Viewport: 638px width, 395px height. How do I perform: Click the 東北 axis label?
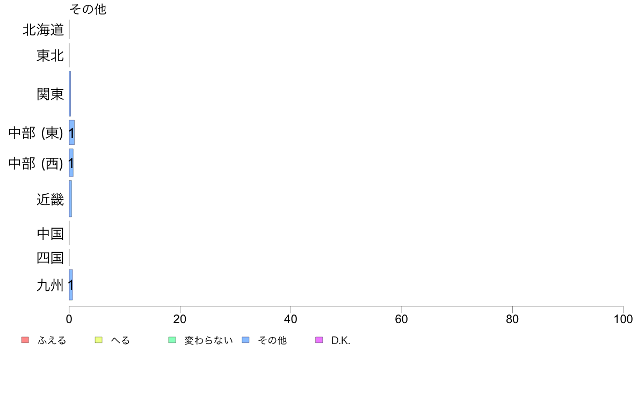[50, 55]
